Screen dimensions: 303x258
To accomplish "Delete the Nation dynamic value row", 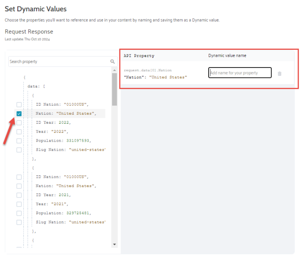I will (279, 74).
